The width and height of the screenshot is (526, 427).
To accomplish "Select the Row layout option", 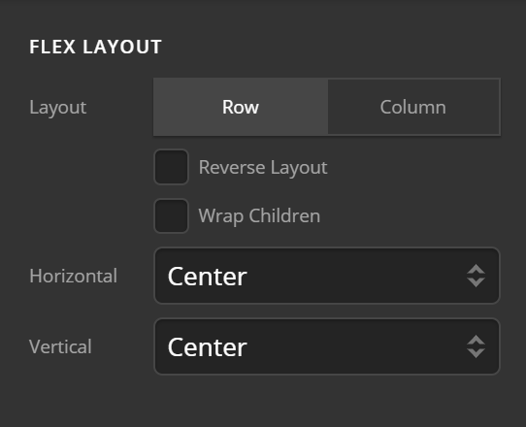I will point(241,107).
